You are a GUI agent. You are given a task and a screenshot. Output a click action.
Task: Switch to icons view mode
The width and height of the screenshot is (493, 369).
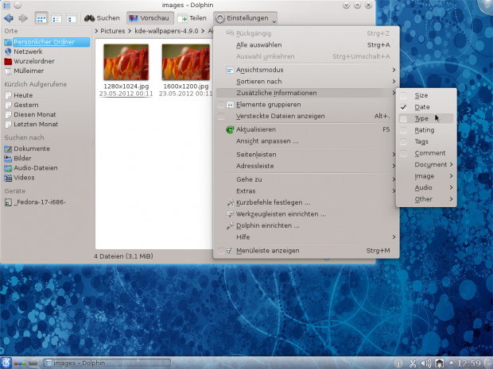[41, 17]
